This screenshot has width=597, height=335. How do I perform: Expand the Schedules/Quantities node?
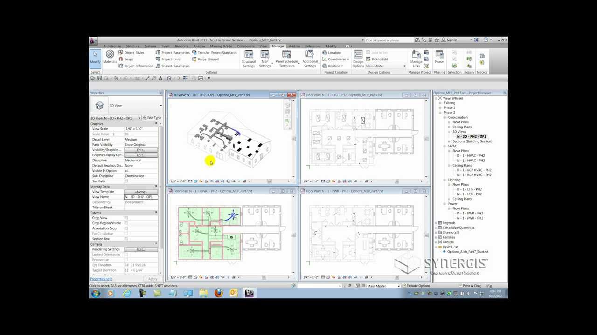[x=436, y=228]
